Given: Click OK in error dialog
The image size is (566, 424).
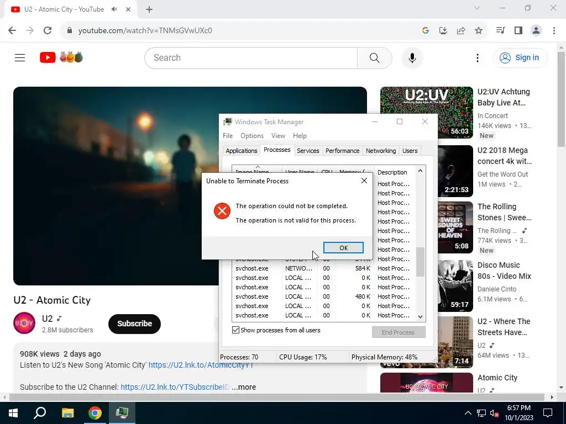Looking at the screenshot, I should 343,248.
